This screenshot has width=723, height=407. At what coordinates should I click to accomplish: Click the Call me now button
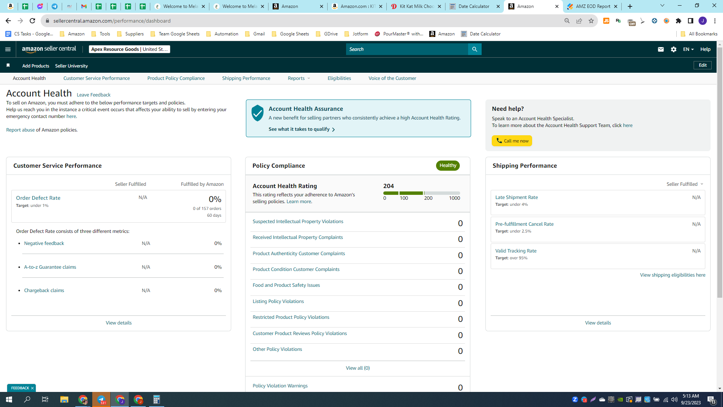(512, 141)
